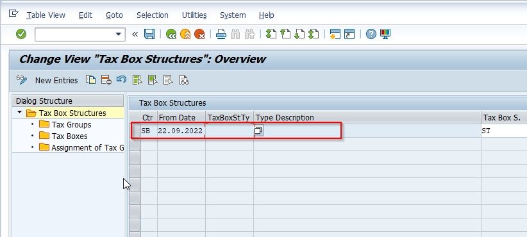Click the ST cell in the Tax Box S. column

tap(504, 131)
